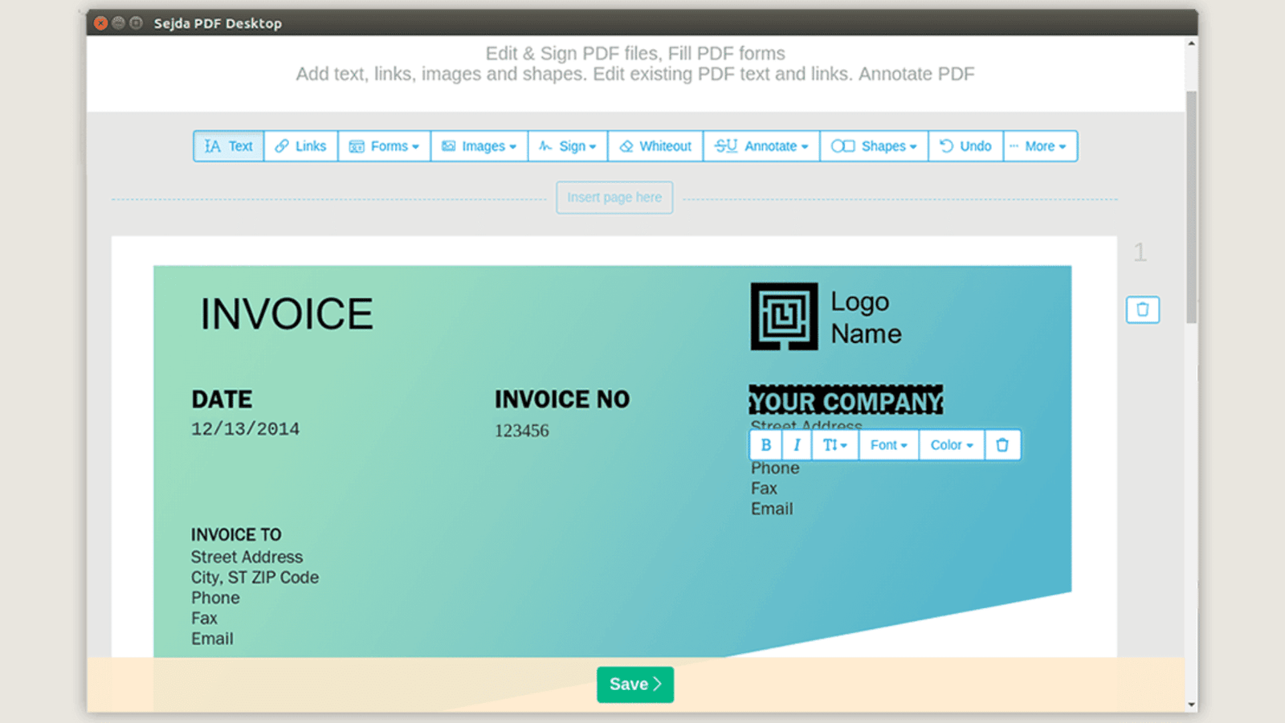Click the Logo Name text
This screenshot has height=723, width=1285.
pyautogui.click(x=866, y=317)
